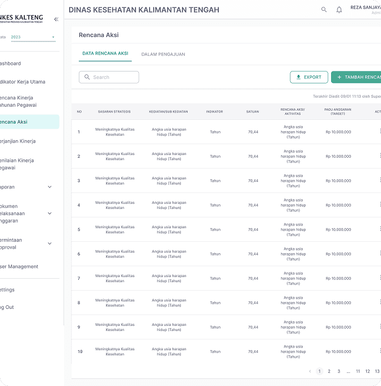Switch to Data Rencana Aksi tab
This screenshot has width=381, height=386.
(105, 54)
